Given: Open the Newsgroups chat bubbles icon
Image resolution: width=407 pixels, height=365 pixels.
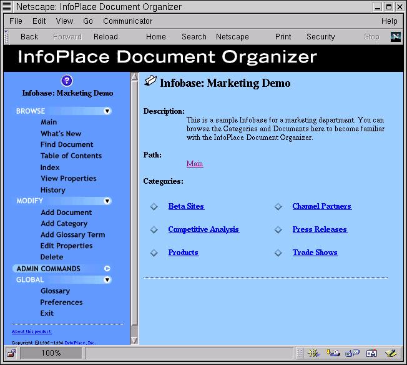Looking at the screenshot, I should point(352,353).
